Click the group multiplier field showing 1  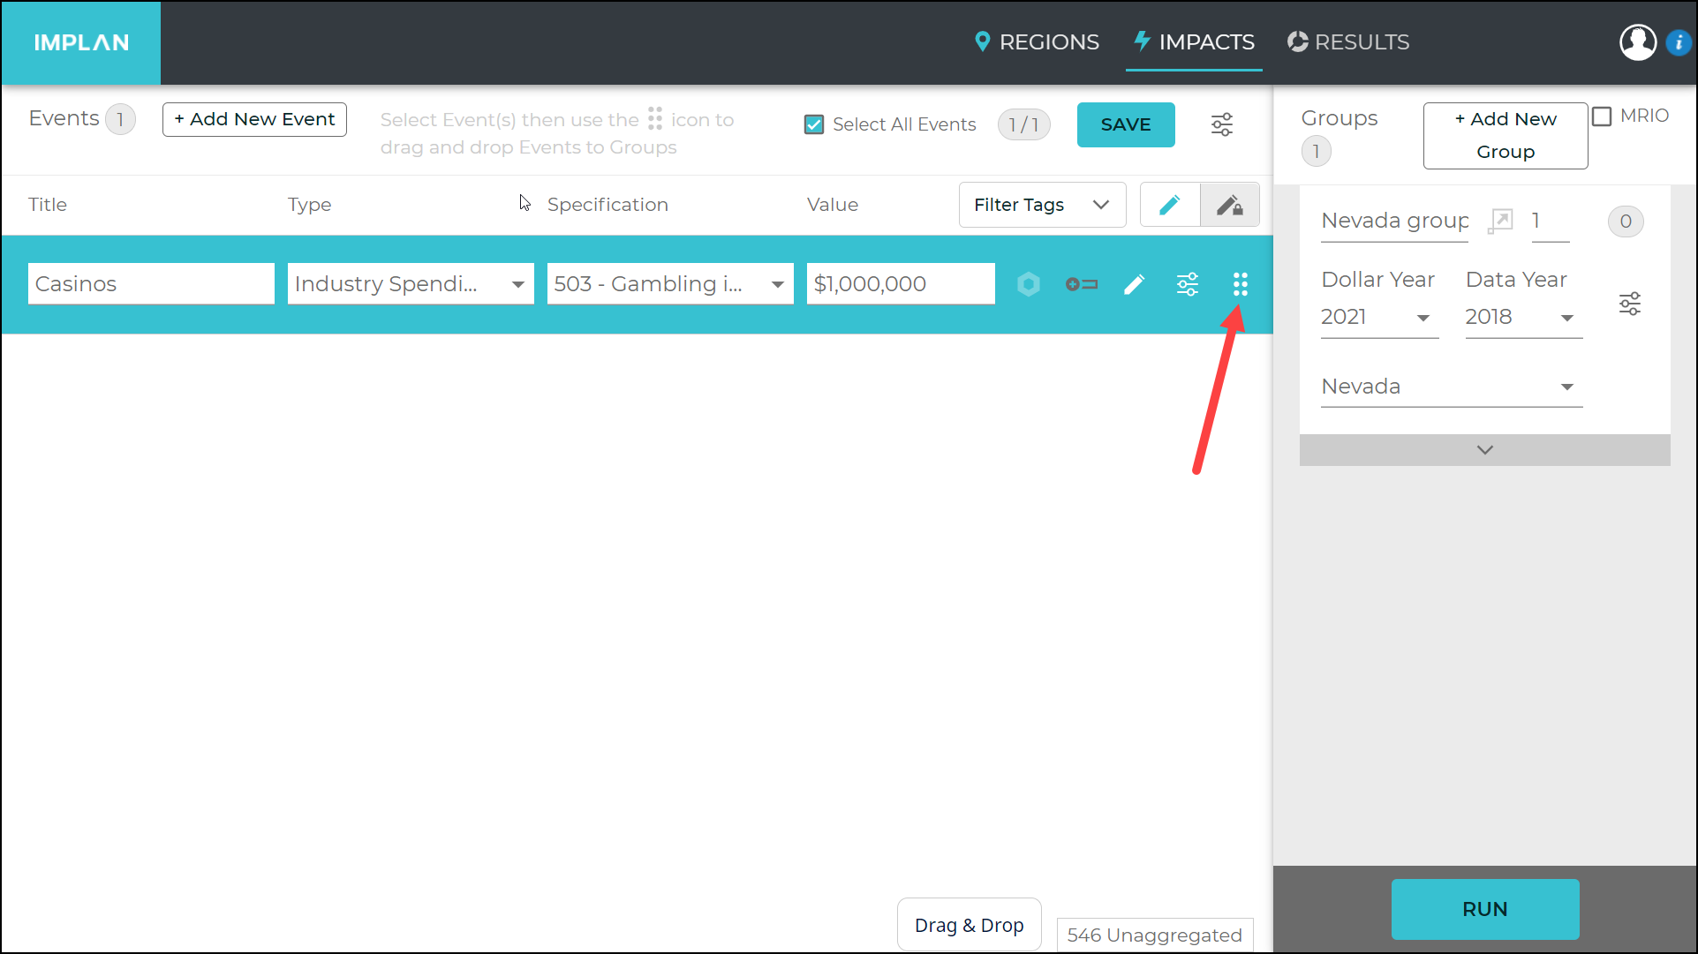point(1549,221)
